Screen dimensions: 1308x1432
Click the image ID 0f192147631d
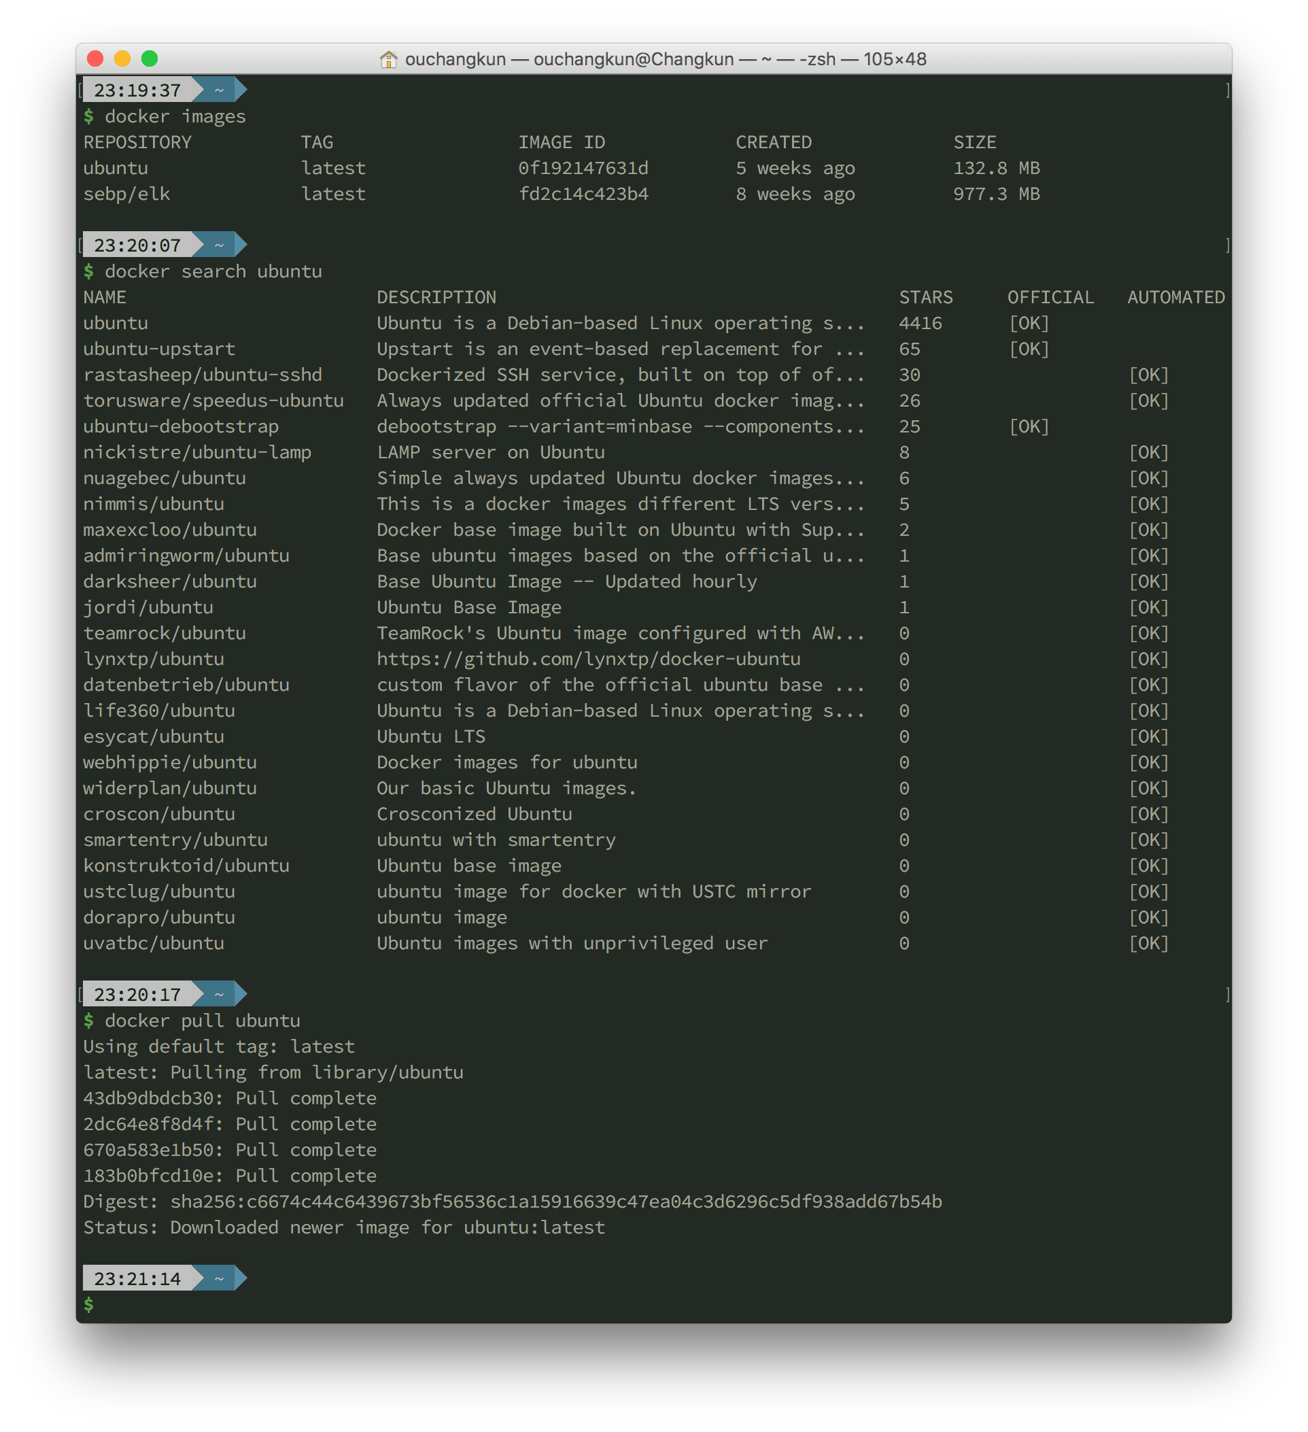click(583, 169)
